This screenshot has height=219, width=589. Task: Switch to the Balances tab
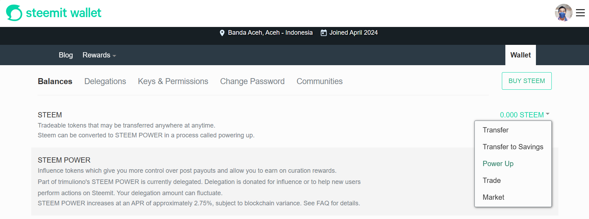click(55, 82)
